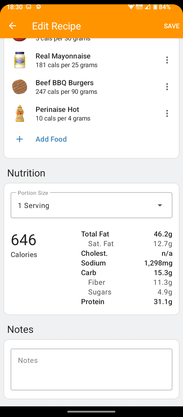
Task: Click the Add Food link
Action: point(51,139)
